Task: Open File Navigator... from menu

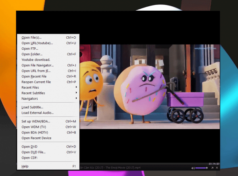Action: [48, 66]
